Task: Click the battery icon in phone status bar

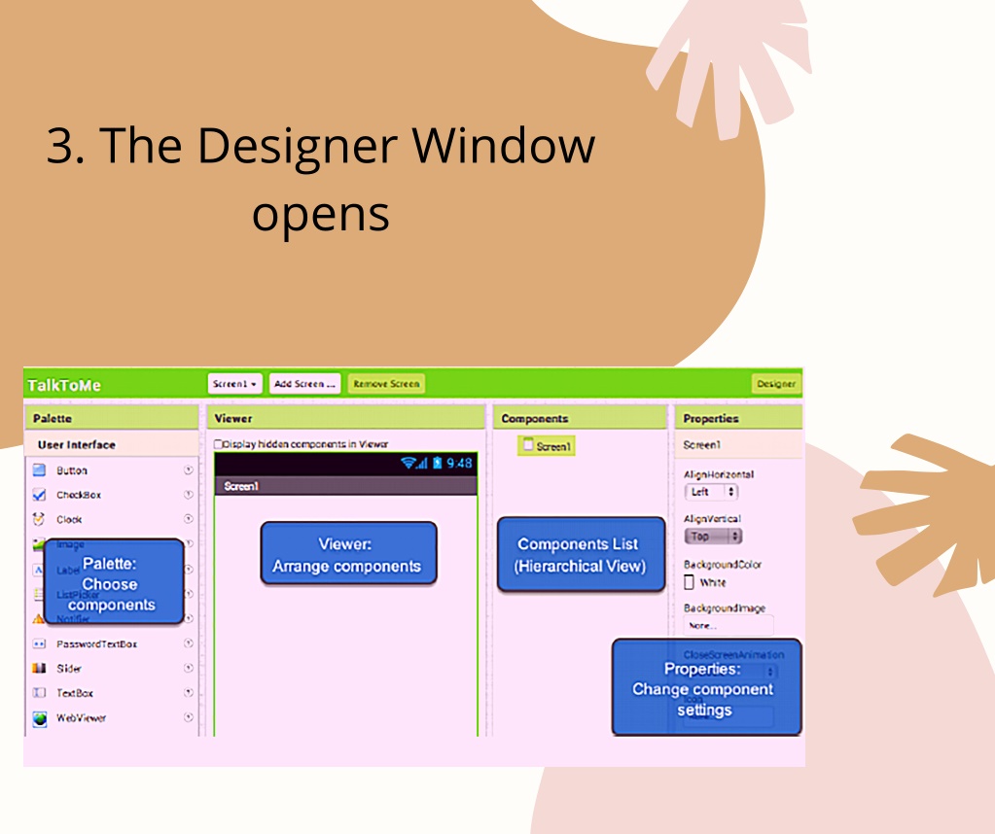Action: (x=438, y=463)
